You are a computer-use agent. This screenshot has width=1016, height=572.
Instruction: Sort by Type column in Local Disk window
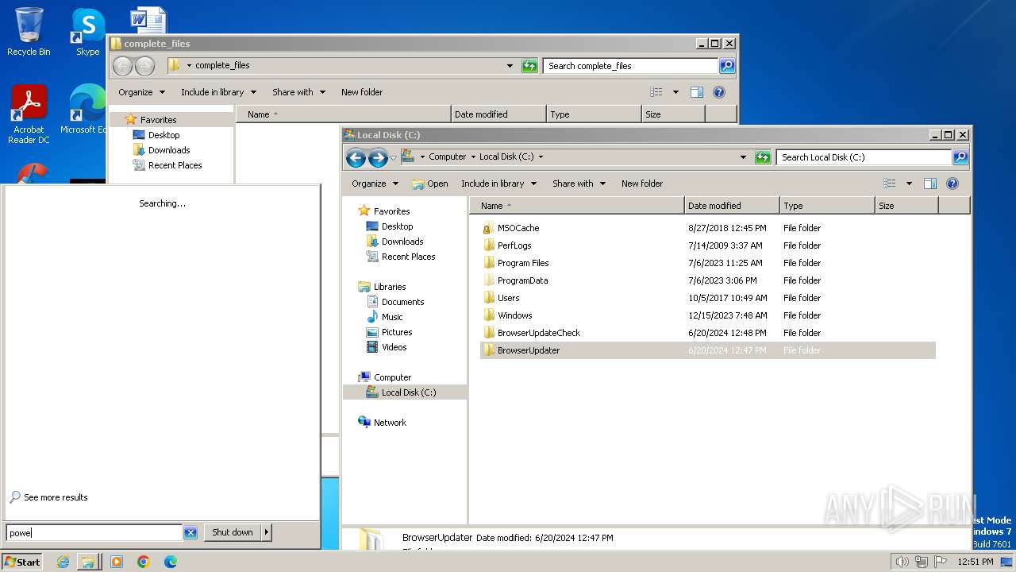pos(827,206)
